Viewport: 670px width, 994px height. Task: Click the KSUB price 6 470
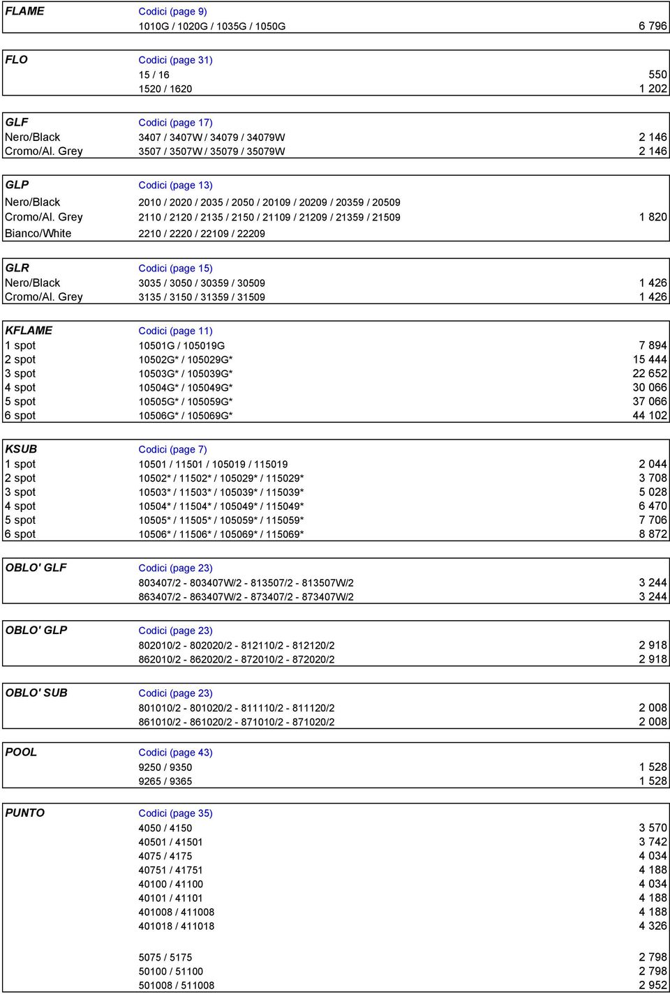[x=653, y=506]
